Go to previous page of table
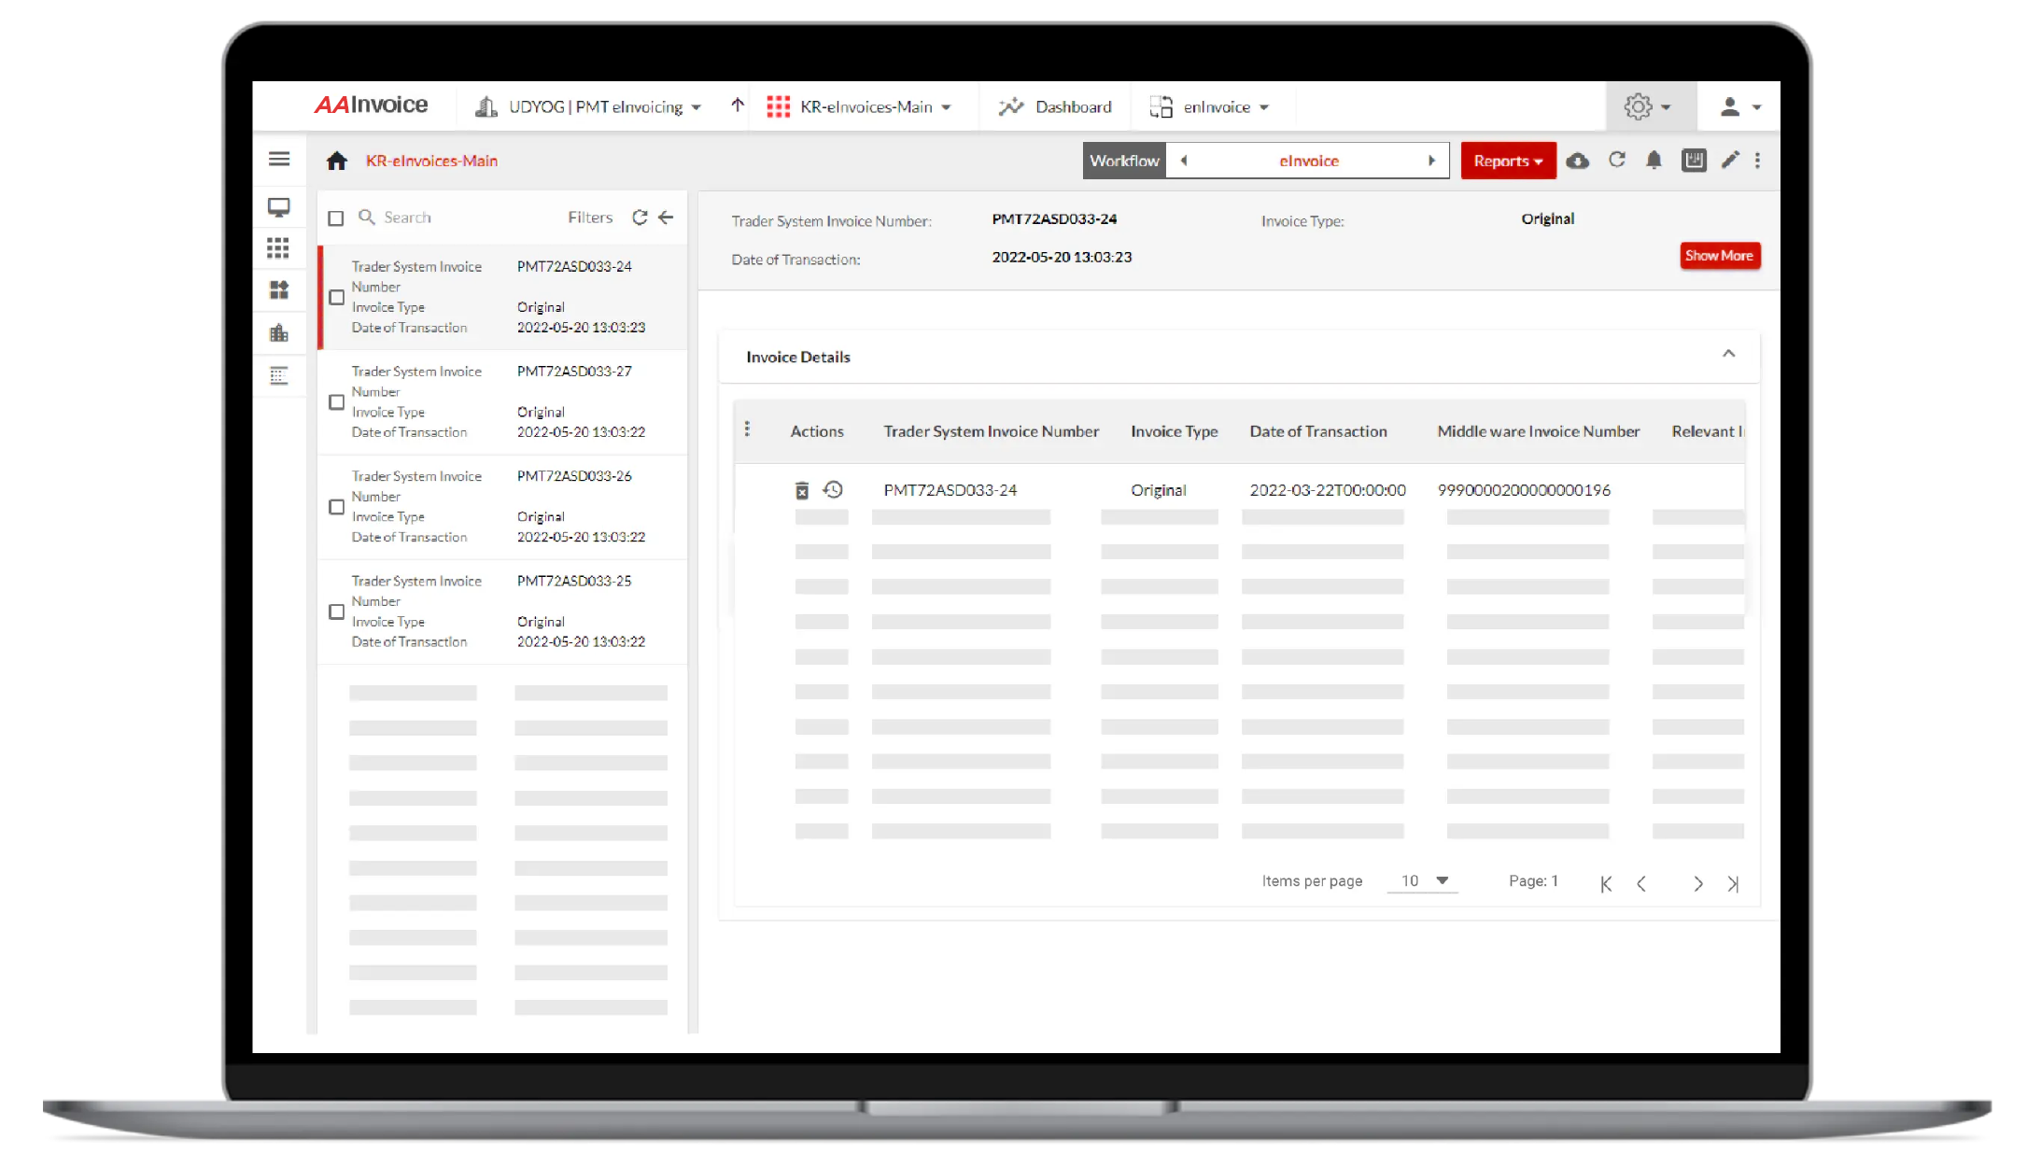 1641,883
